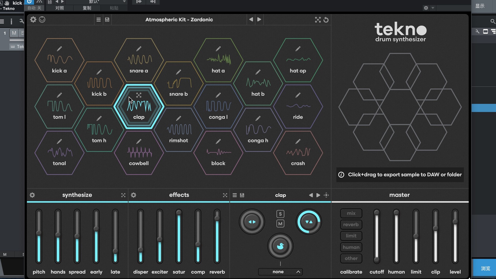The width and height of the screenshot is (496, 279).
Task: Select next clap sound preset
Action: [318, 195]
